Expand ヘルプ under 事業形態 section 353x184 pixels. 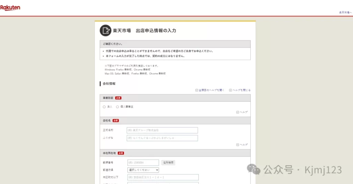pos(242,112)
